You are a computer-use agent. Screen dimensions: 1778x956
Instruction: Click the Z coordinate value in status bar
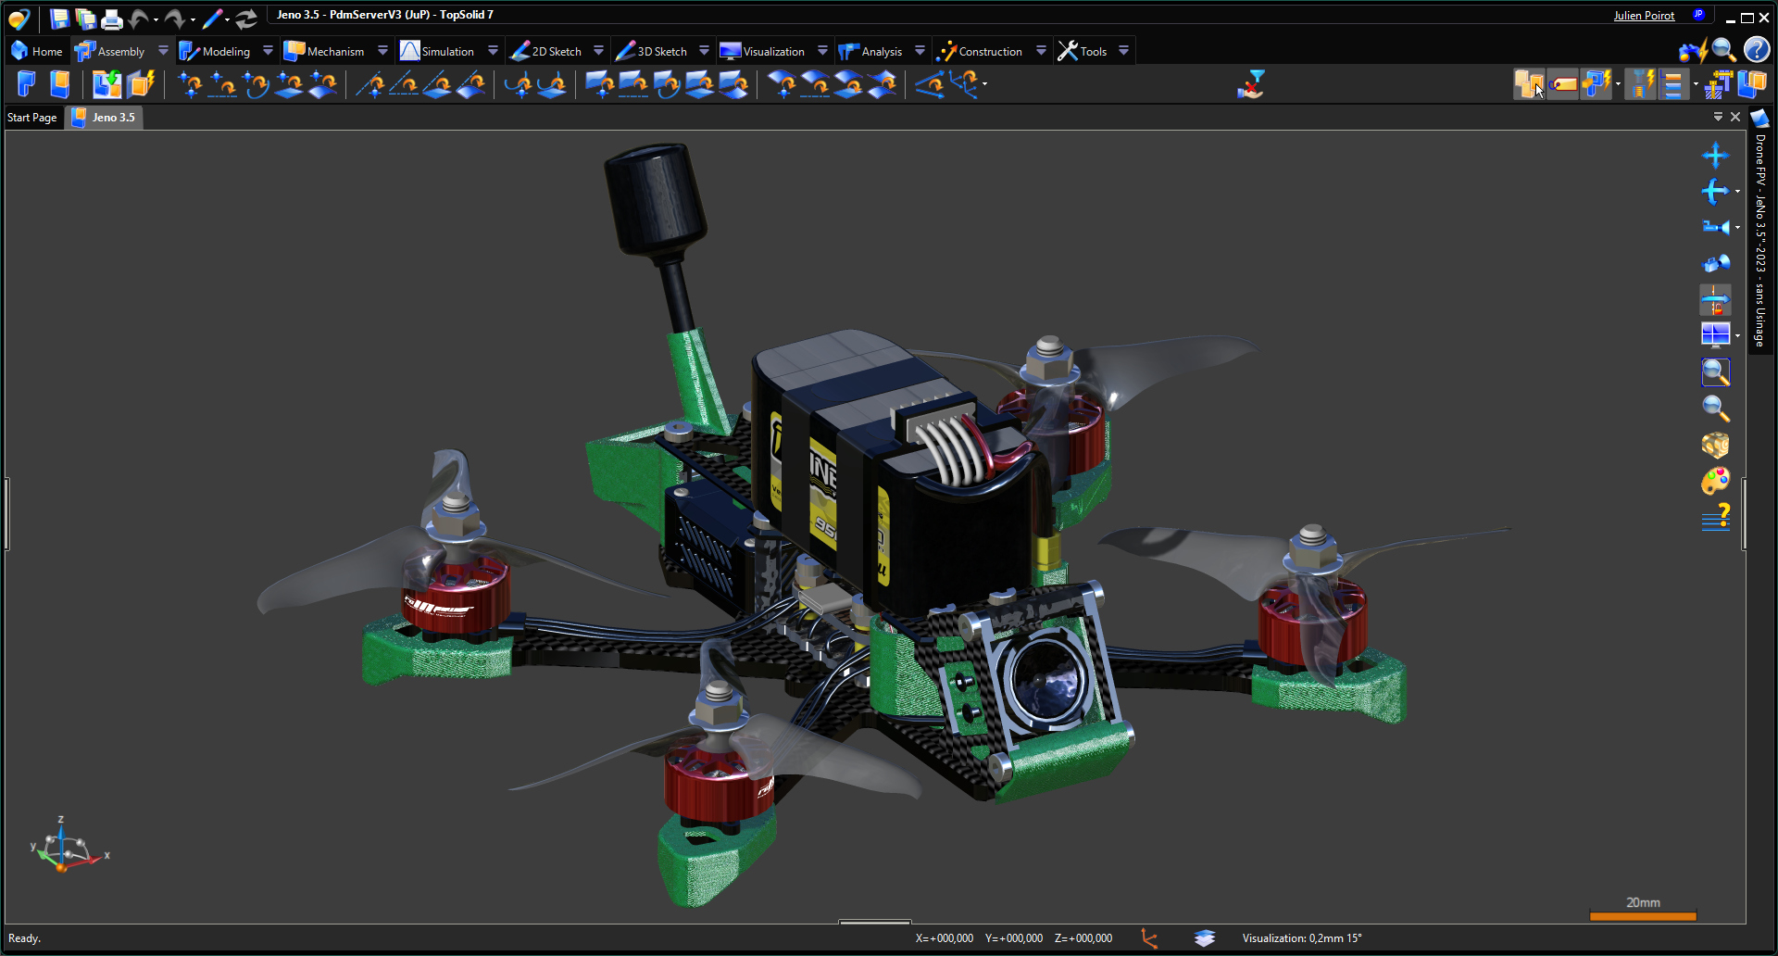1083,938
